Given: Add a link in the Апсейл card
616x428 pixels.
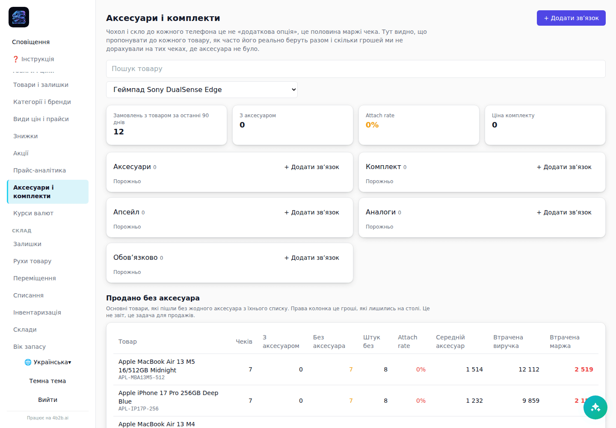Looking at the screenshot, I should click(x=312, y=212).
